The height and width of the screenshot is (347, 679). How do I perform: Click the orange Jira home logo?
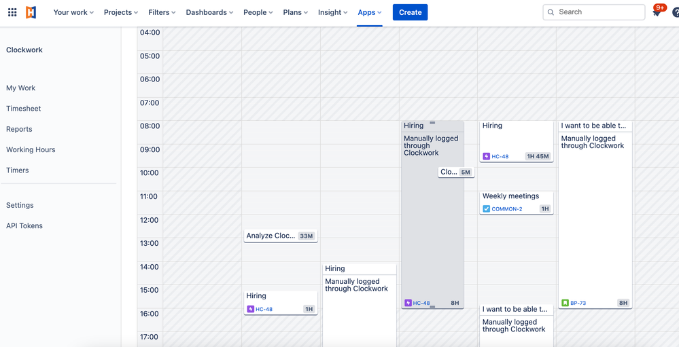tap(31, 12)
